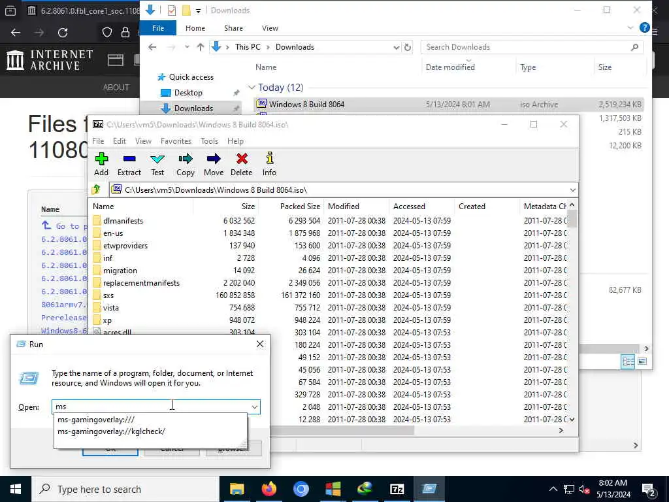Open the 7-Zip Edit menu
Viewport: 669px width, 502px height.
(x=120, y=141)
